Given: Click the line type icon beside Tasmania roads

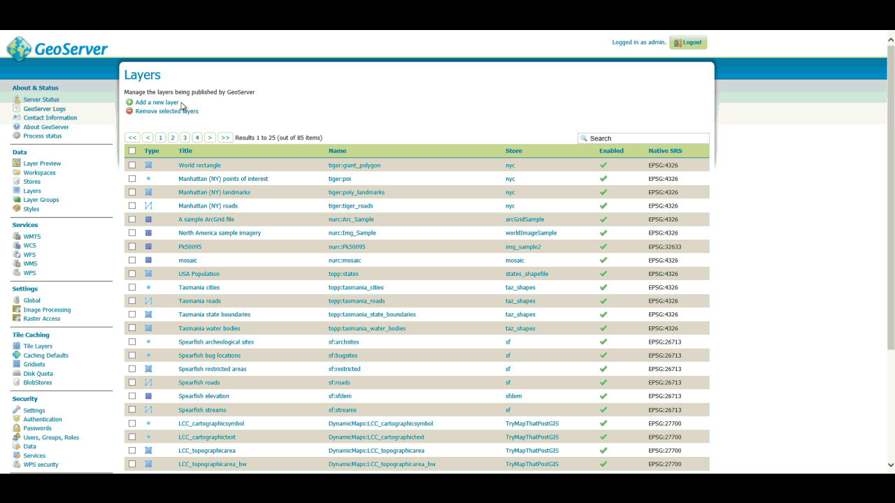Looking at the screenshot, I should [x=148, y=300].
